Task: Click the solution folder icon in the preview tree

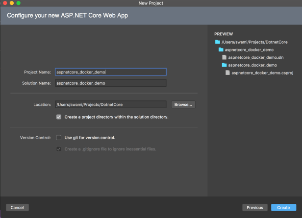Action: [221, 49]
